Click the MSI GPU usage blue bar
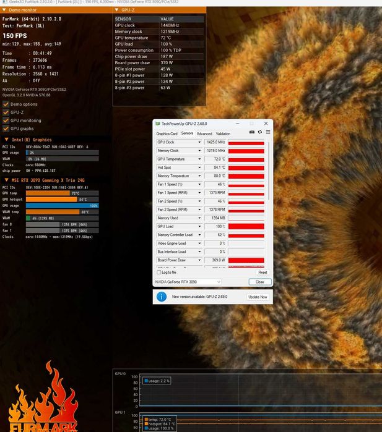 click(62, 206)
